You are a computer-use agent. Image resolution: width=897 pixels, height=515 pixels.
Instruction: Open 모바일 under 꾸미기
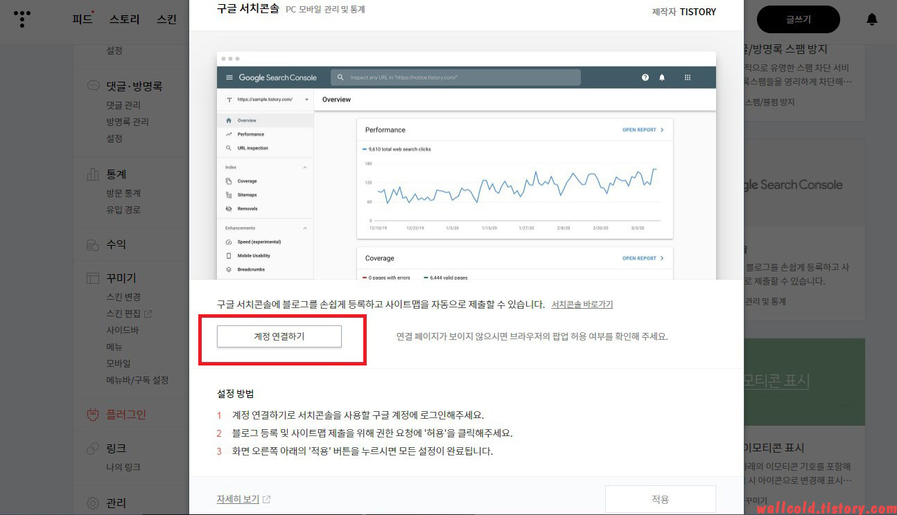click(x=119, y=363)
